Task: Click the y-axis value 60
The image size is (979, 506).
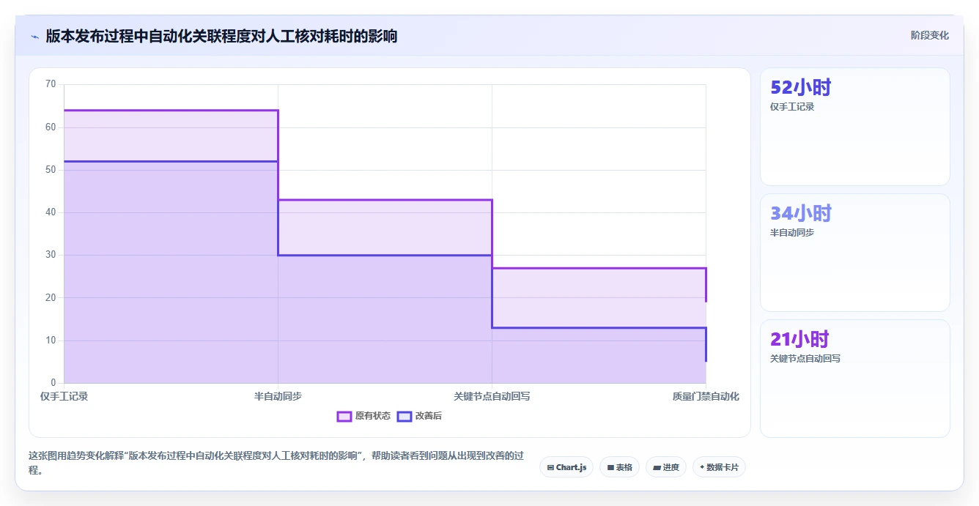Action: pyautogui.click(x=51, y=127)
